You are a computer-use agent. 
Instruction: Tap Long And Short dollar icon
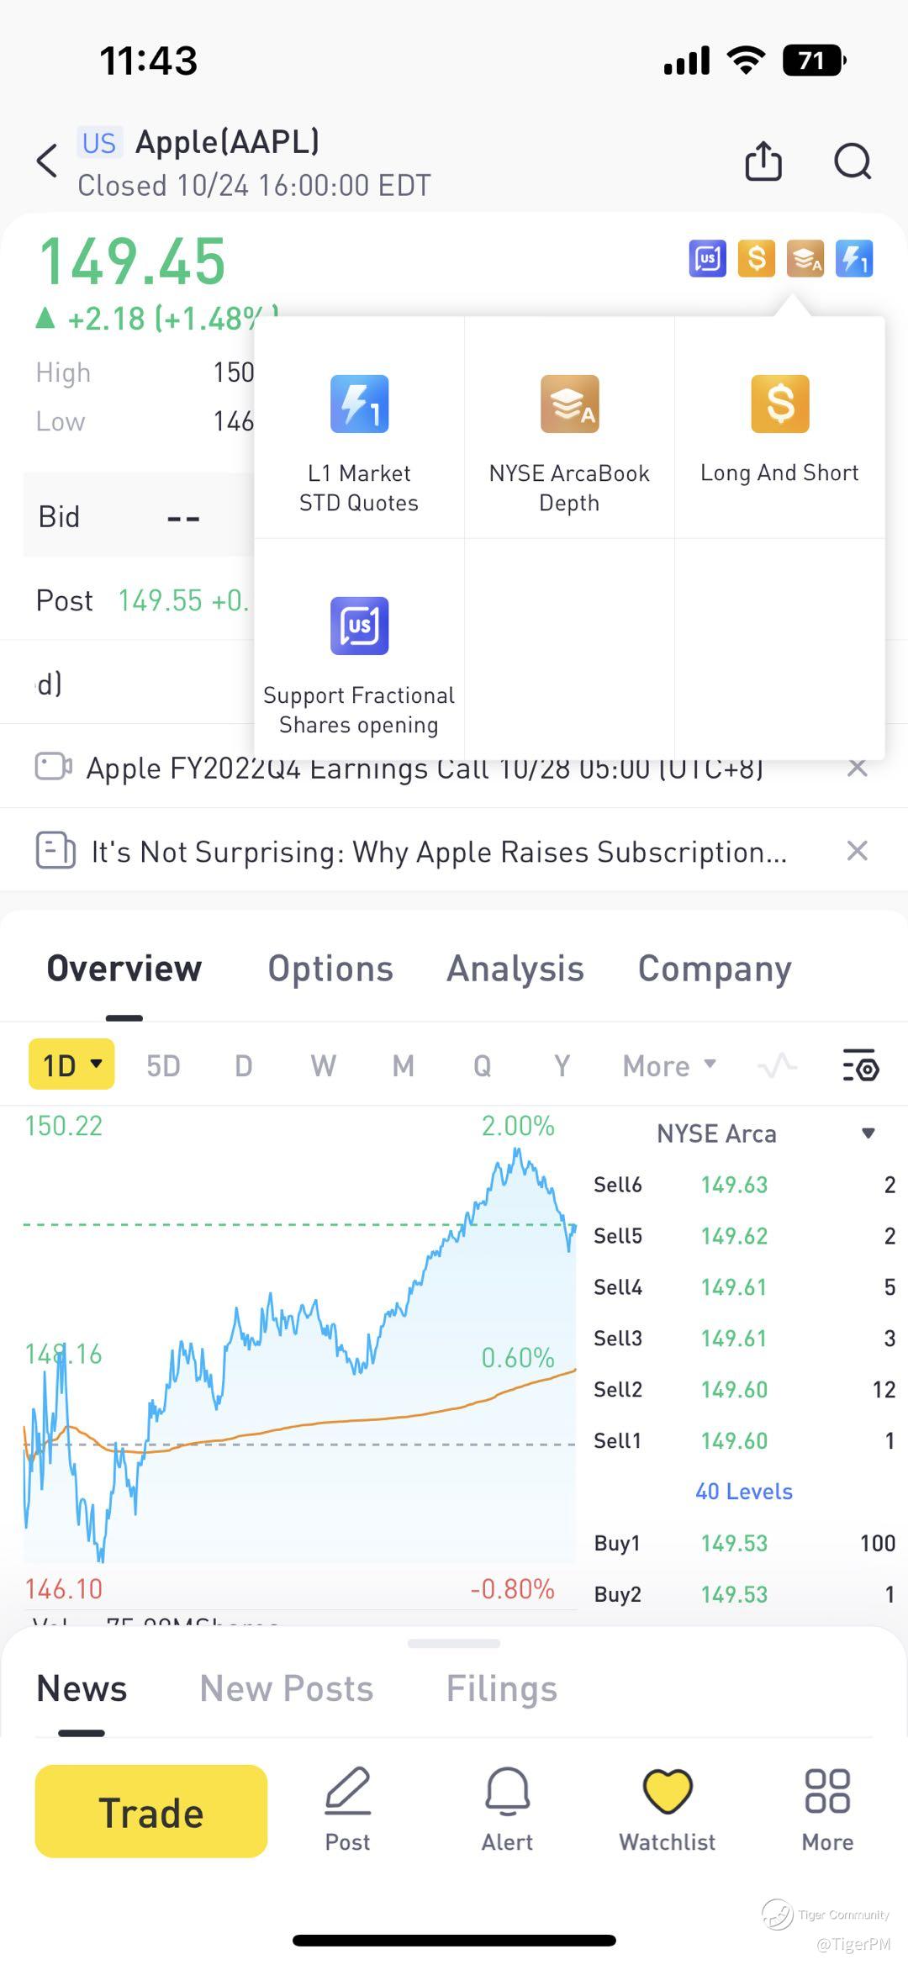pos(779,404)
